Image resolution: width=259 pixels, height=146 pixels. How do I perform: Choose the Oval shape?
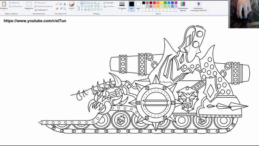85,3
